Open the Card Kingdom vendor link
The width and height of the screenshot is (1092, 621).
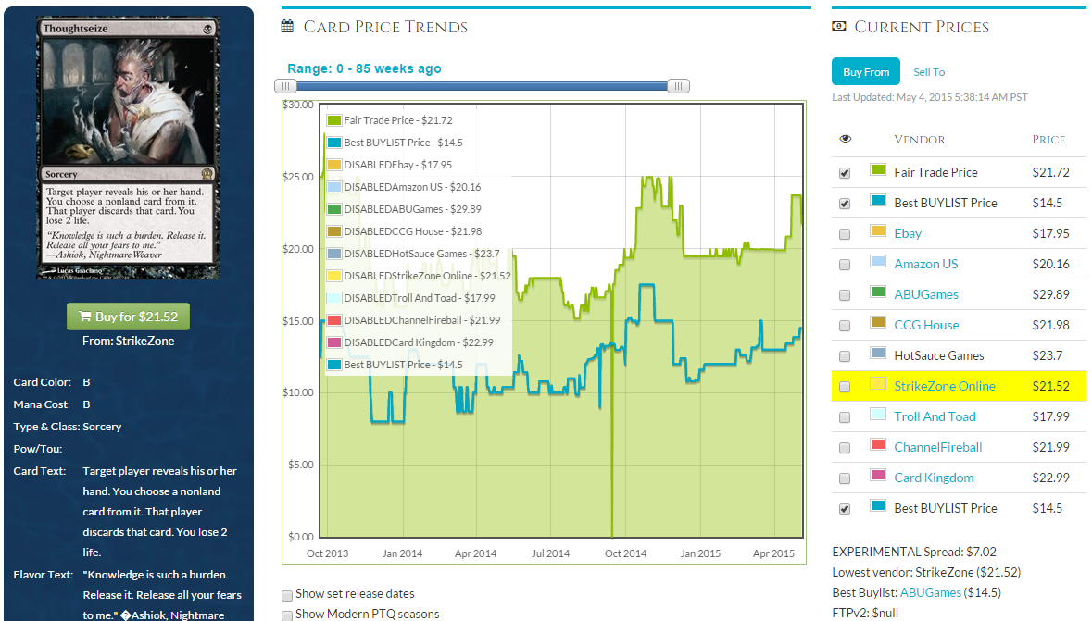(934, 478)
